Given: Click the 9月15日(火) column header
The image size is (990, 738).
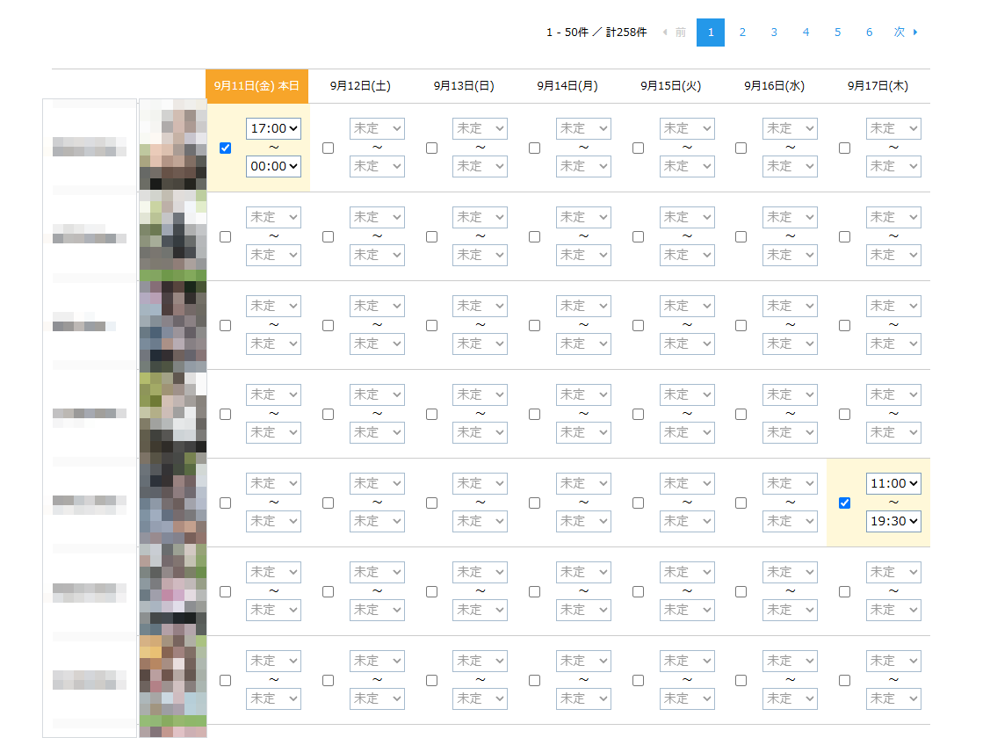Looking at the screenshot, I should click(x=670, y=86).
